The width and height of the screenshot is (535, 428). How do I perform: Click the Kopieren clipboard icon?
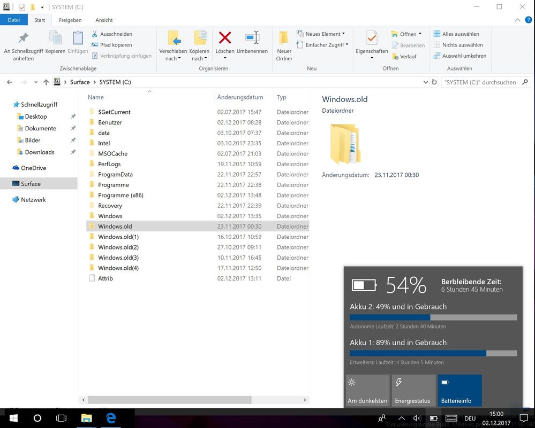pos(55,38)
